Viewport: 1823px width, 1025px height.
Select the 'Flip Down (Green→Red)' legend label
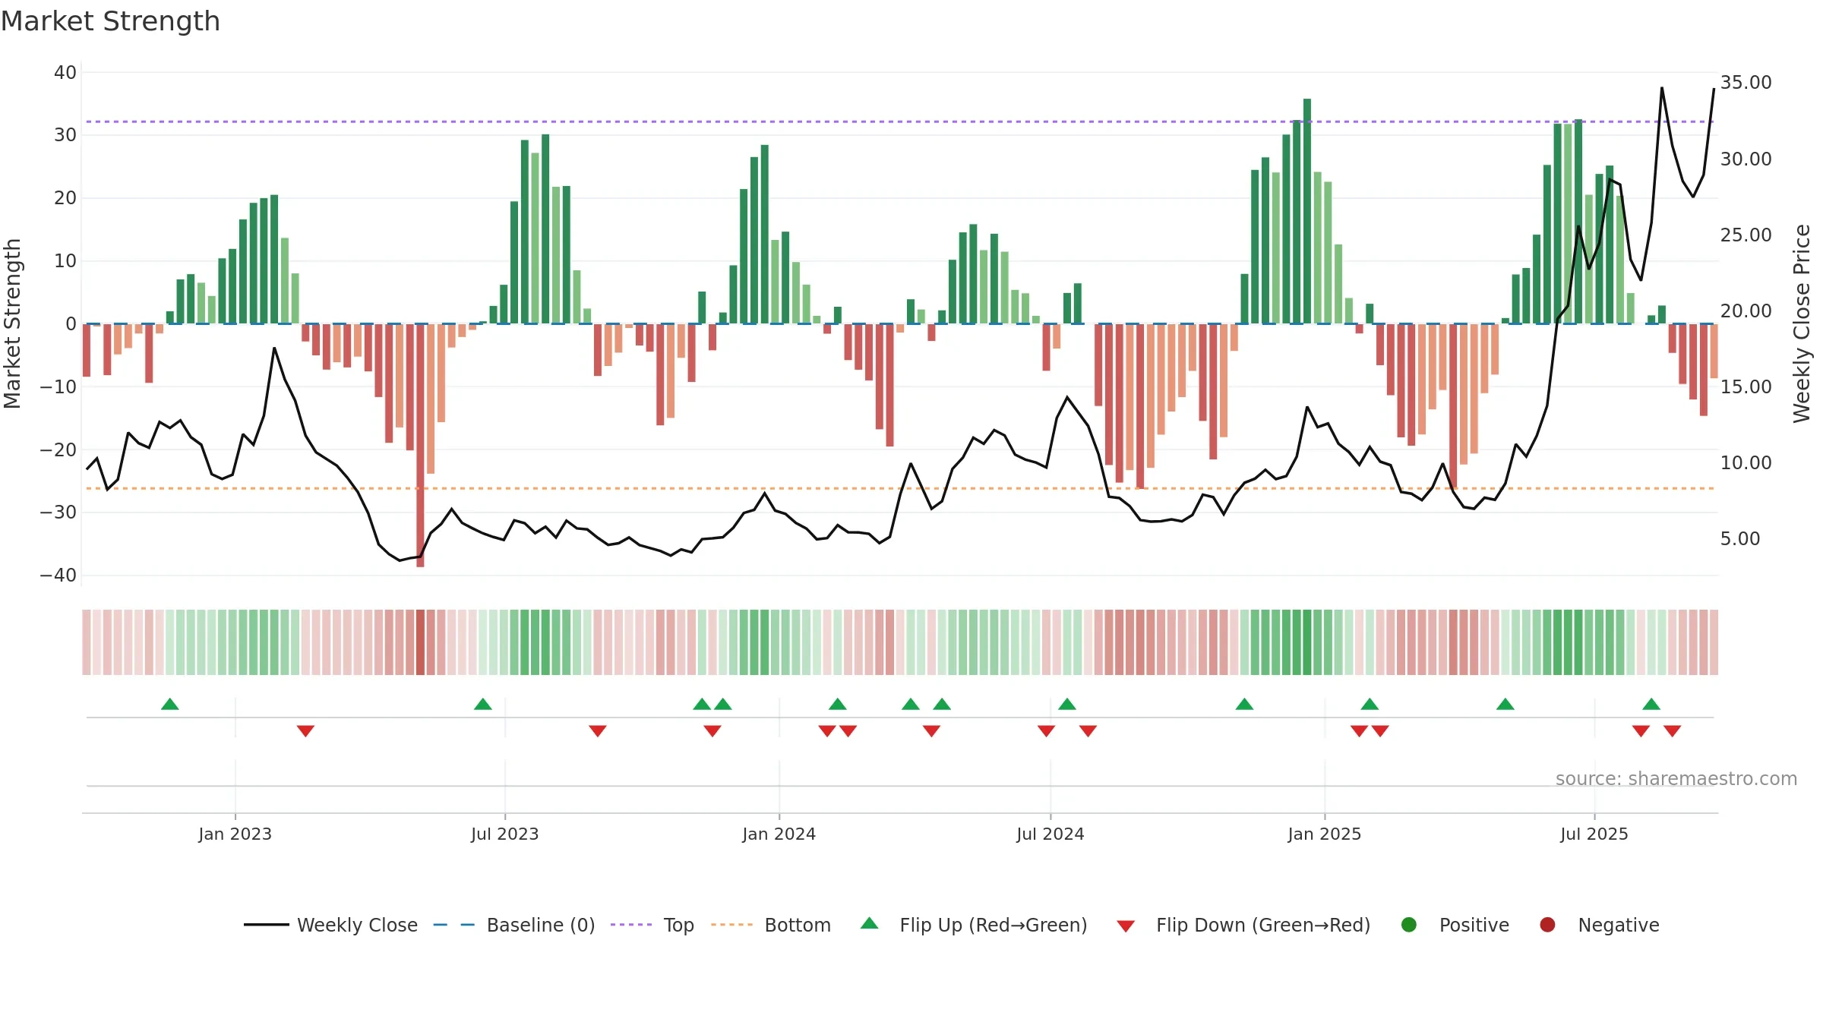coord(1263,926)
